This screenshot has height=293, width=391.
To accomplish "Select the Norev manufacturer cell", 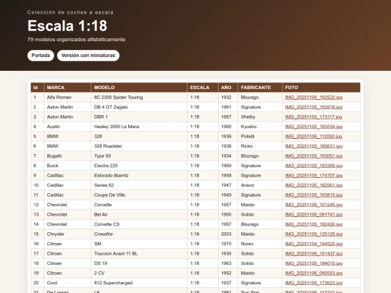I will (260, 244).
